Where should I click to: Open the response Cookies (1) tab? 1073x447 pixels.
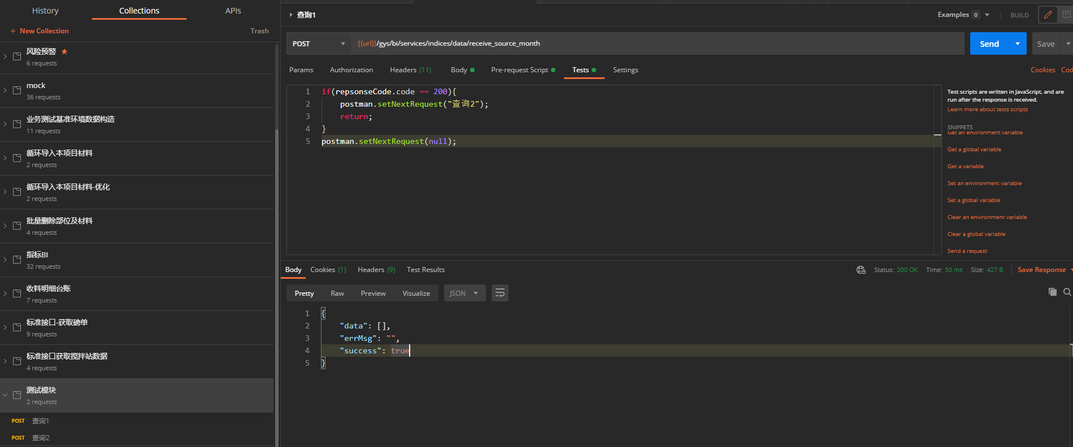[328, 270]
